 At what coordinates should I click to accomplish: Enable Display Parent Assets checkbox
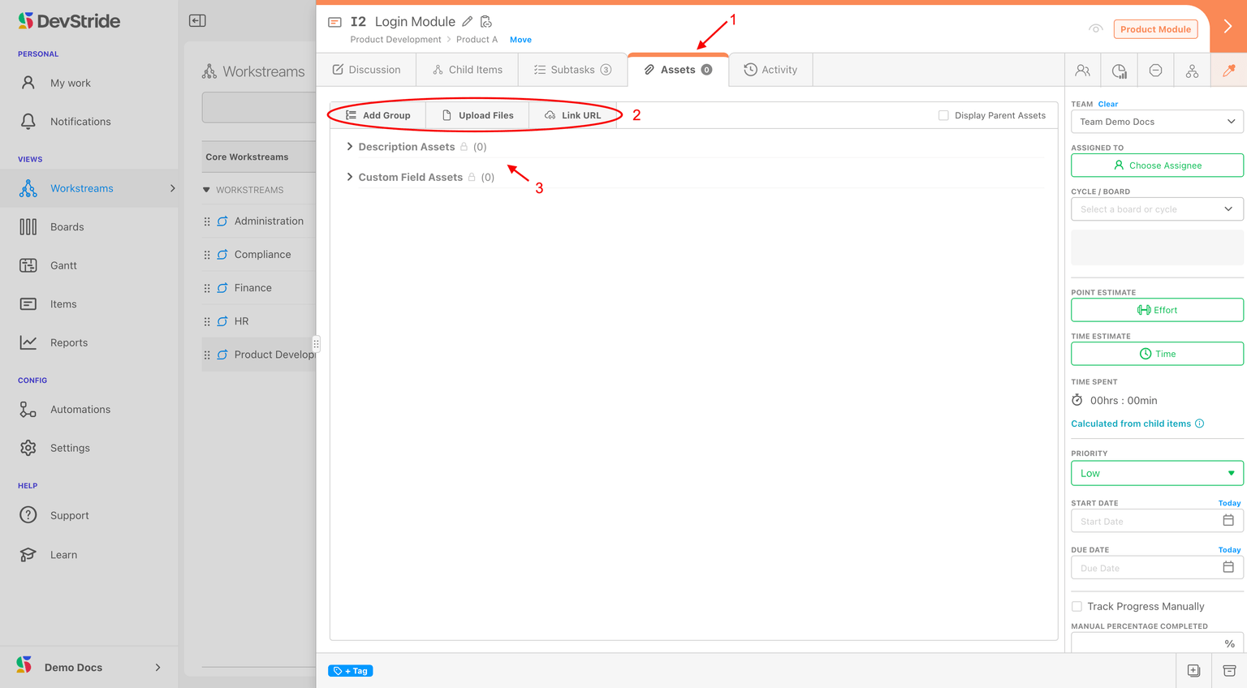coord(943,115)
